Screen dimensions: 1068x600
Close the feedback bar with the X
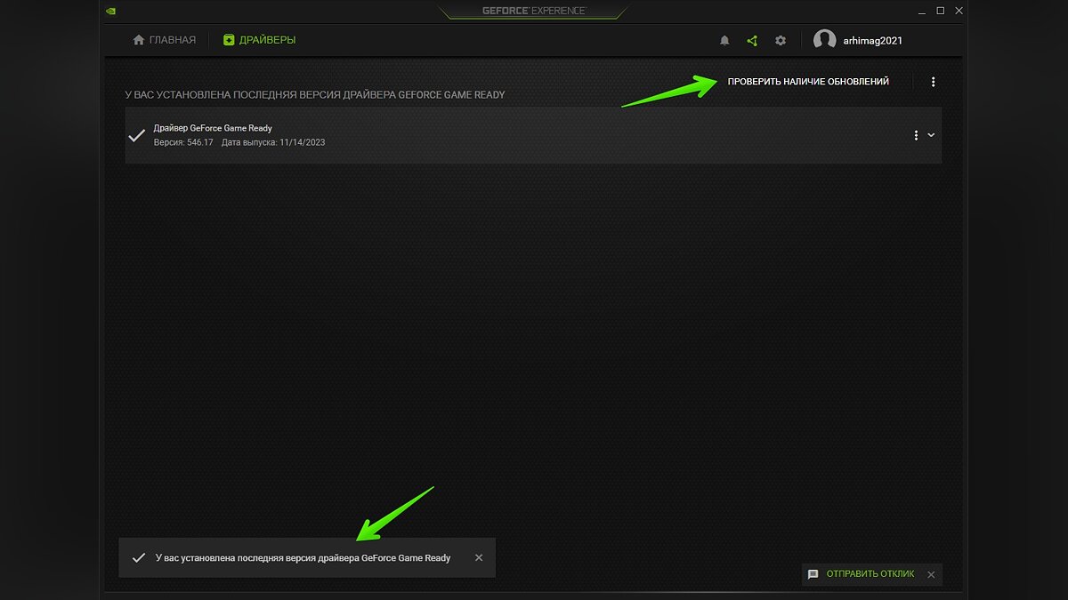click(931, 574)
